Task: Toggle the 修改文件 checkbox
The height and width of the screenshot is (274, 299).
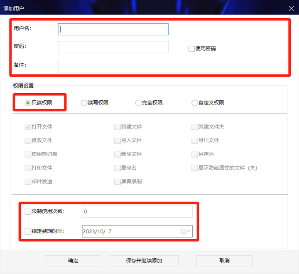Action: (x=28, y=141)
